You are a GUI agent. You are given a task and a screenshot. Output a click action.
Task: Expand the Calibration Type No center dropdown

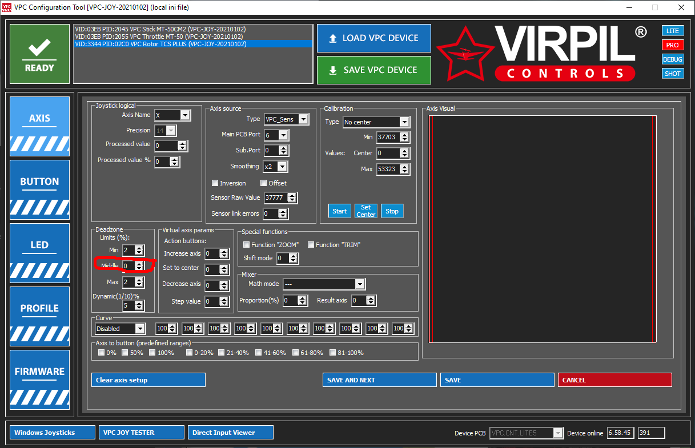click(x=376, y=122)
